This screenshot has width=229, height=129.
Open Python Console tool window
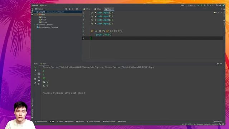(x=109, y=121)
